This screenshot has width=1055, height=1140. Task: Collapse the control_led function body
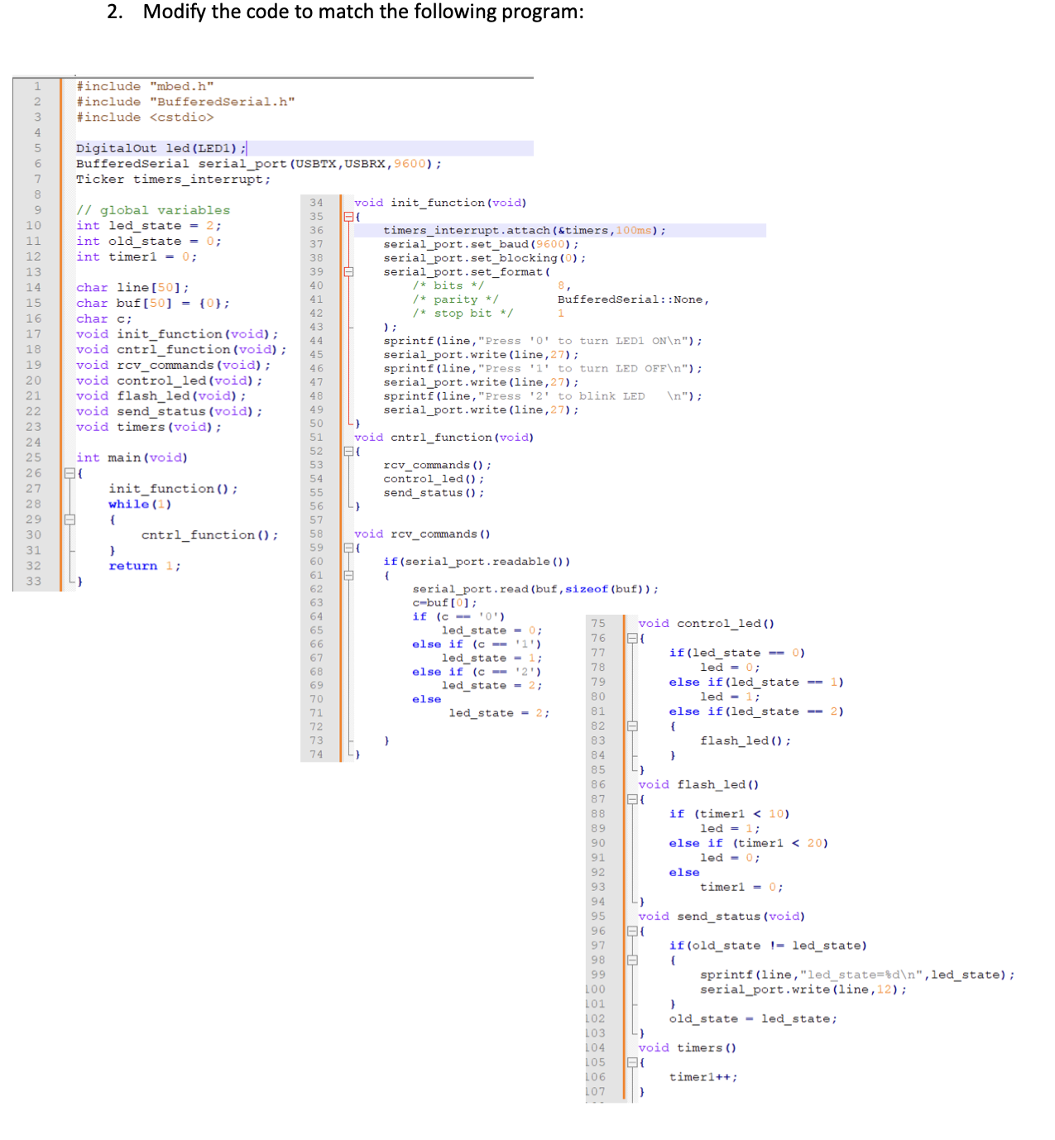pyautogui.click(x=633, y=638)
